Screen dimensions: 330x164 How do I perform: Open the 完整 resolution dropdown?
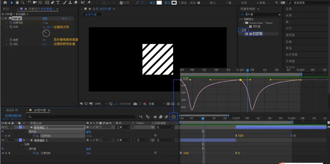tap(156, 104)
